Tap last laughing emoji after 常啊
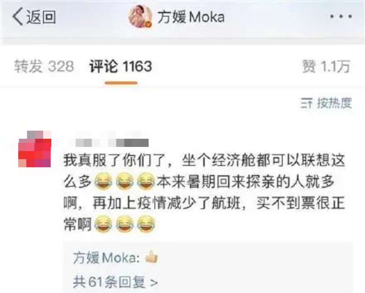Viewport: 365px width, 293px height. pos(146,224)
